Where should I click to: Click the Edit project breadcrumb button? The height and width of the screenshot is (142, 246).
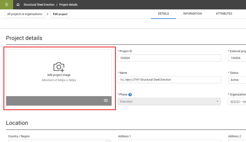point(61,14)
